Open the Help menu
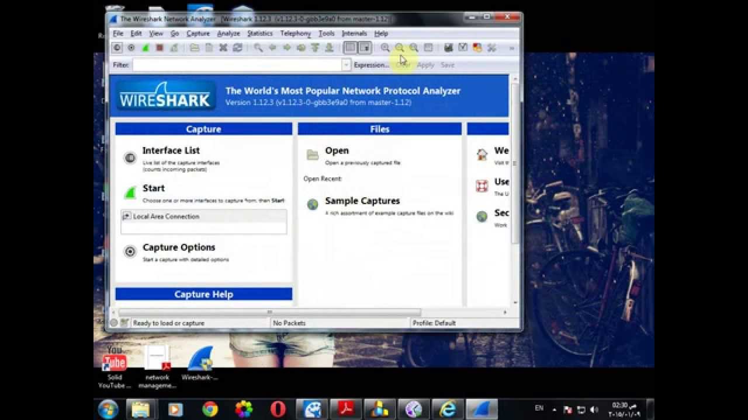Screen dimensions: 748x420 click(x=381, y=34)
